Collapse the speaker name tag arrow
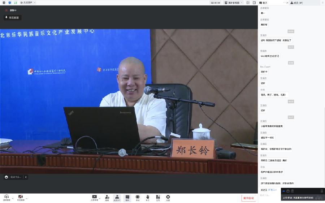Viewport: 325px width, 203px height. pyautogui.click(x=26, y=177)
